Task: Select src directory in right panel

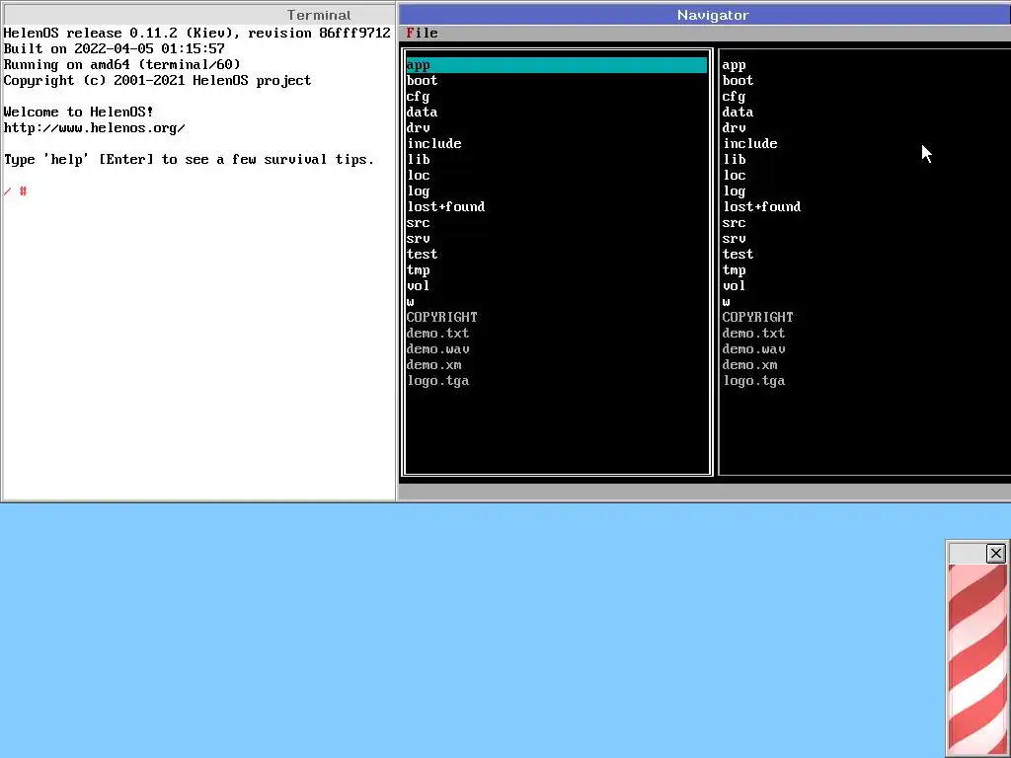Action: [x=734, y=223]
